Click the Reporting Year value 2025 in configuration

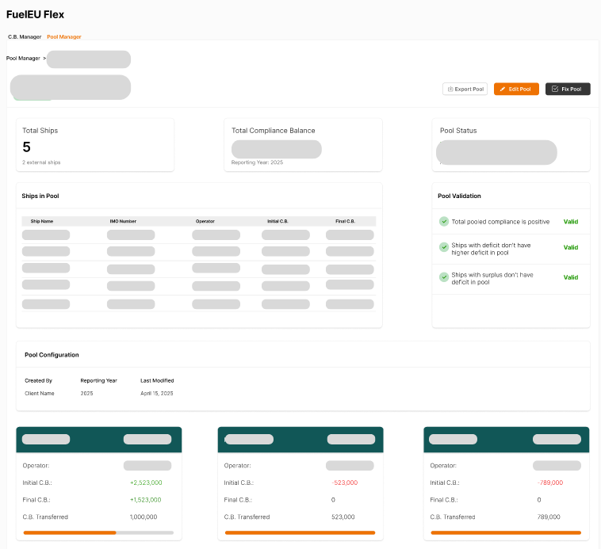pyautogui.click(x=86, y=393)
